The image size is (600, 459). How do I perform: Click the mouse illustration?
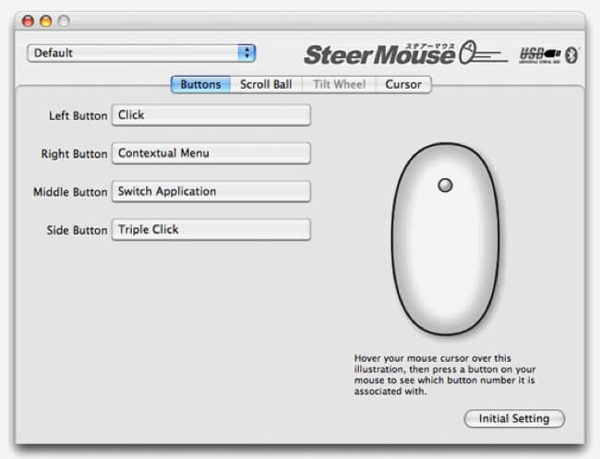[446, 239]
